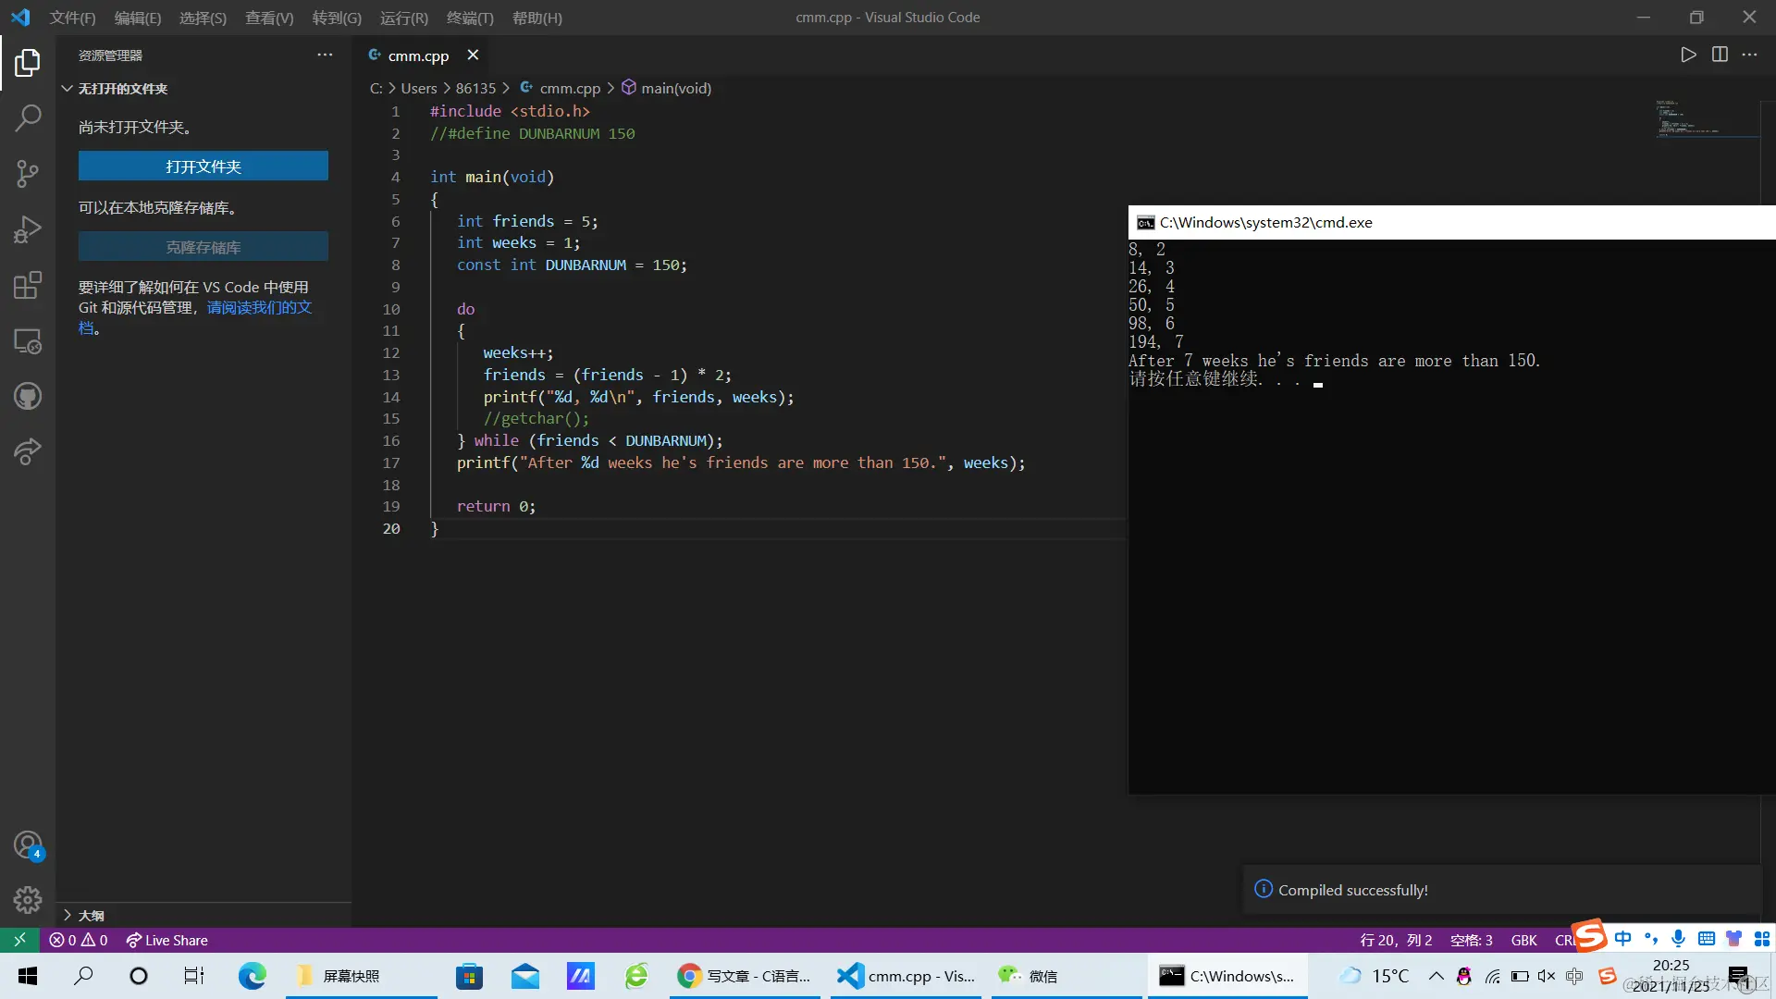
Task: Click the errors and warnings status indicator
Action: click(79, 940)
